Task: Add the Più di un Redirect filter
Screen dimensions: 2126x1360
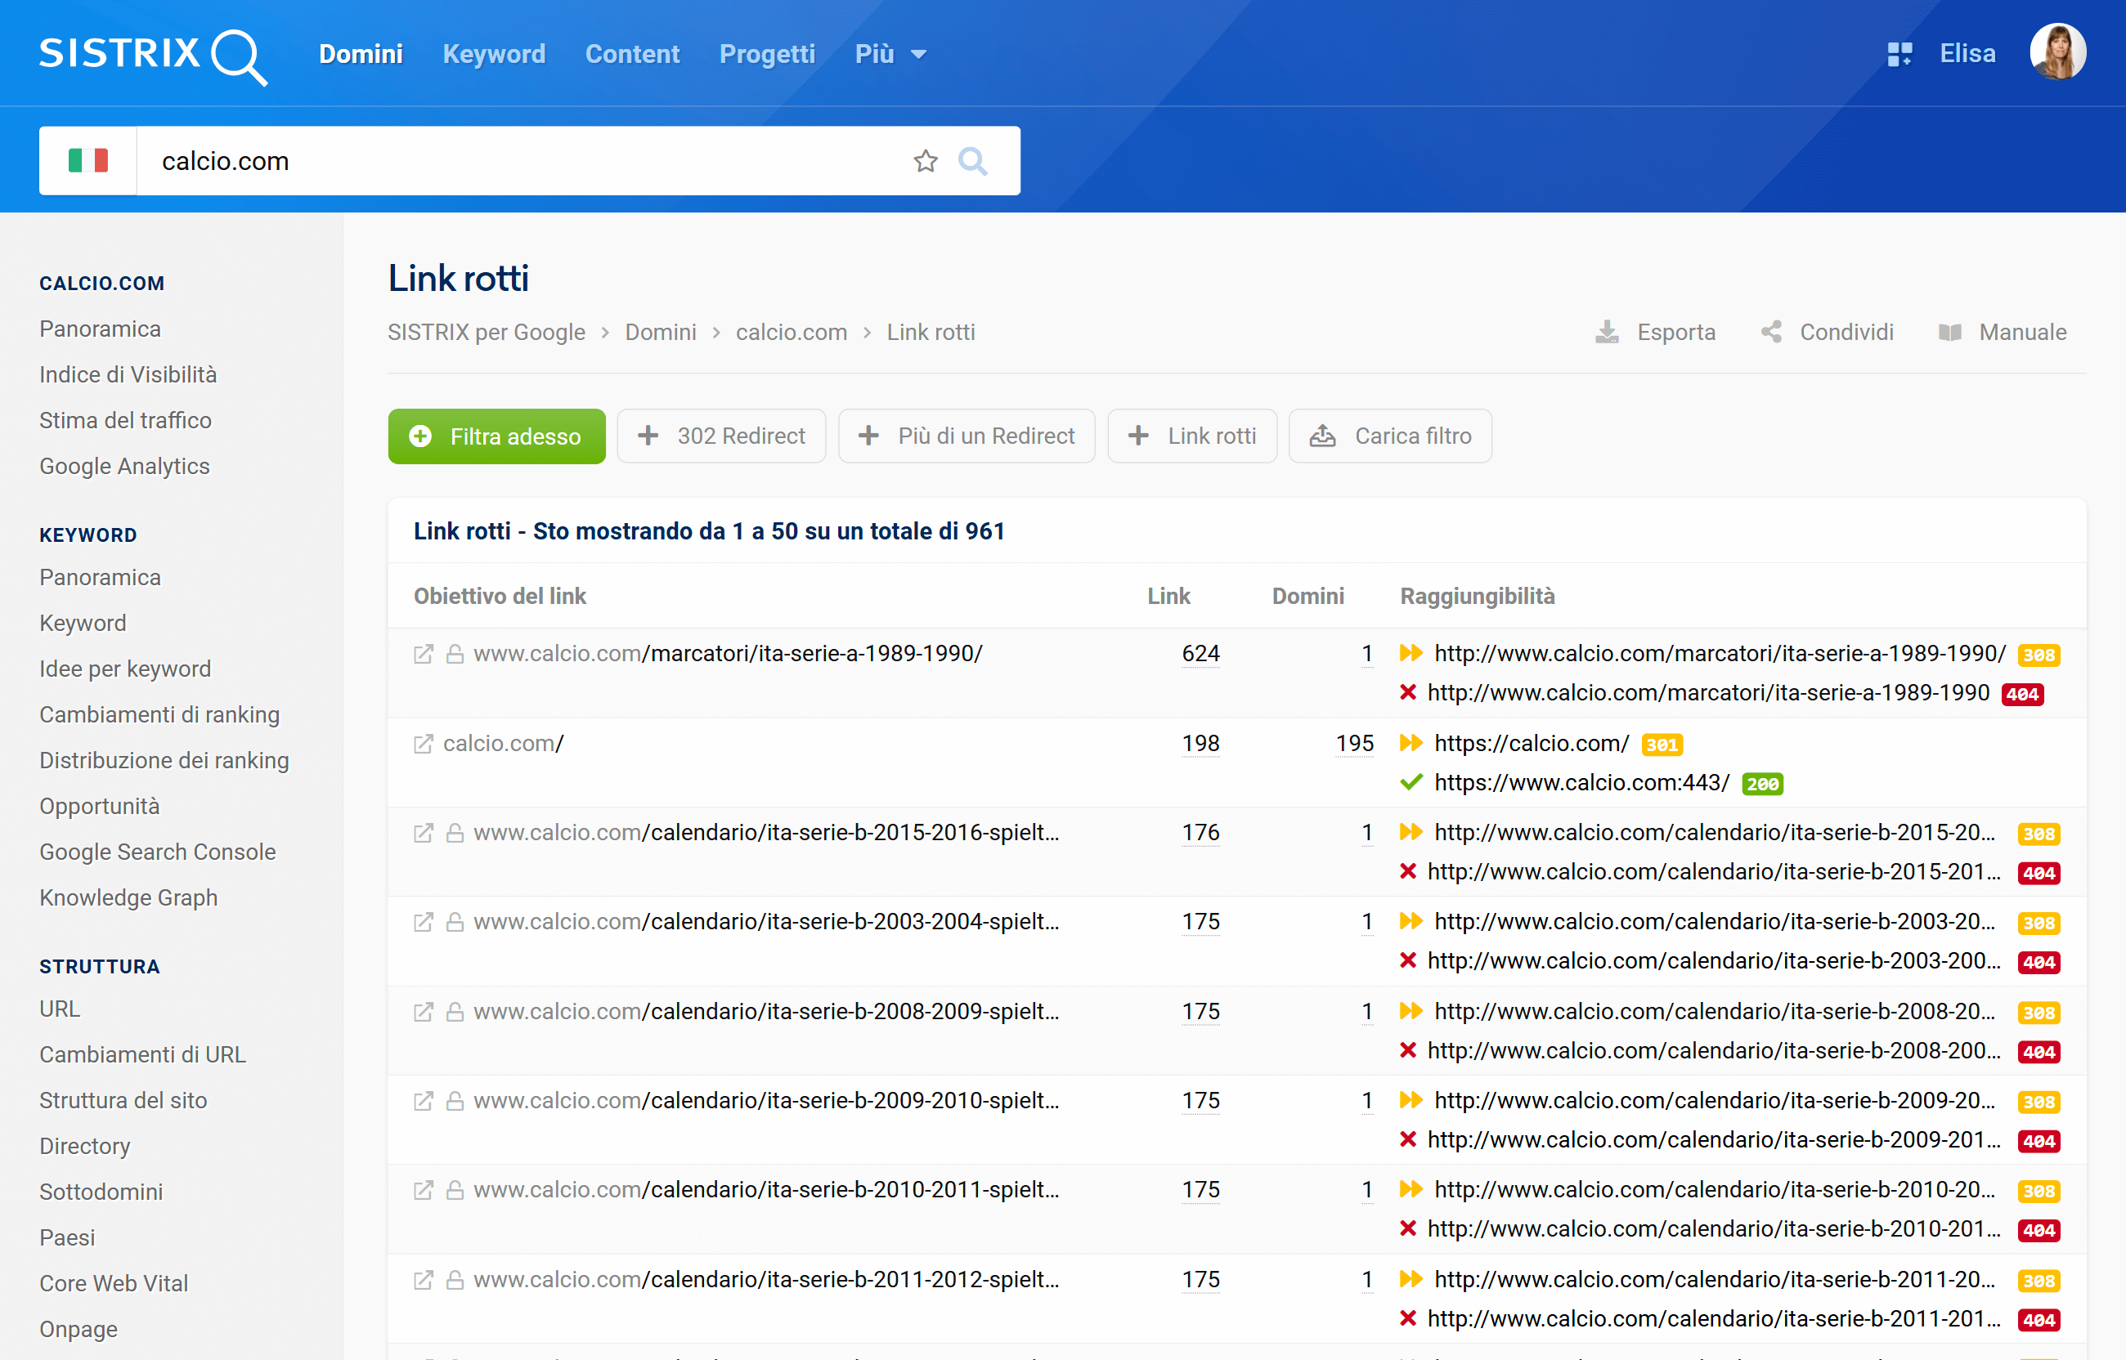Action: coord(967,436)
